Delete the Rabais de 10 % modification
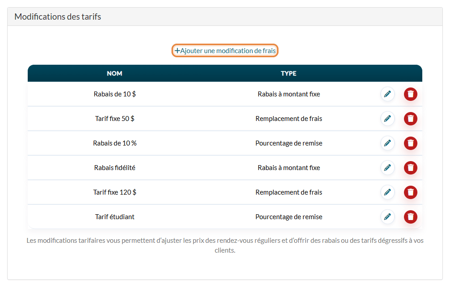The image size is (450, 287). click(x=411, y=143)
